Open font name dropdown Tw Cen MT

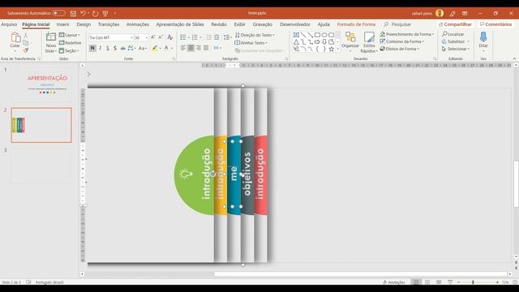click(x=131, y=38)
